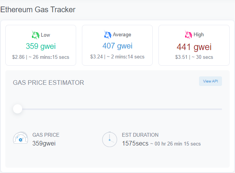Click the 359gwei gas price value
This screenshot has height=173, width=235.
[x=44, y=144]
